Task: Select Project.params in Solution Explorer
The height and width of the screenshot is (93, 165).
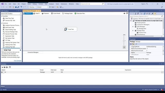Action: (x=141, y=23)
